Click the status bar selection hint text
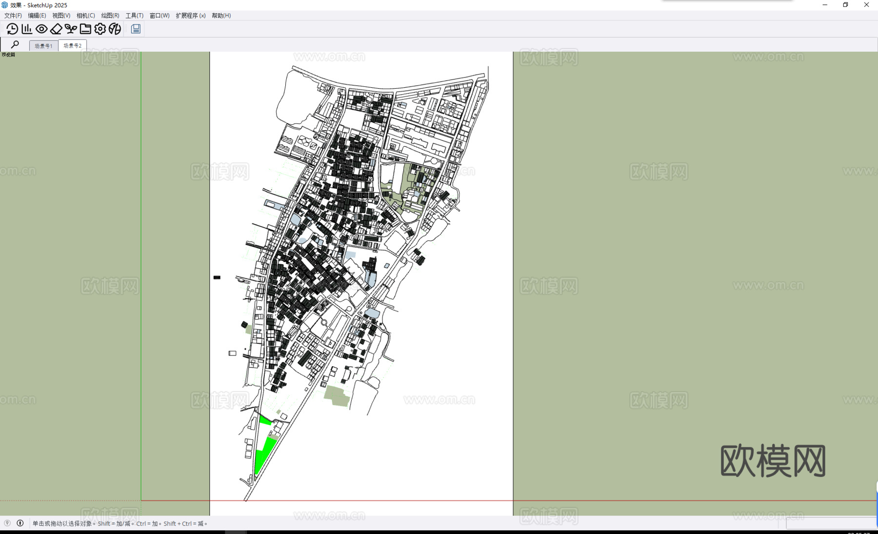878x534 pixels. coord(120,523)
